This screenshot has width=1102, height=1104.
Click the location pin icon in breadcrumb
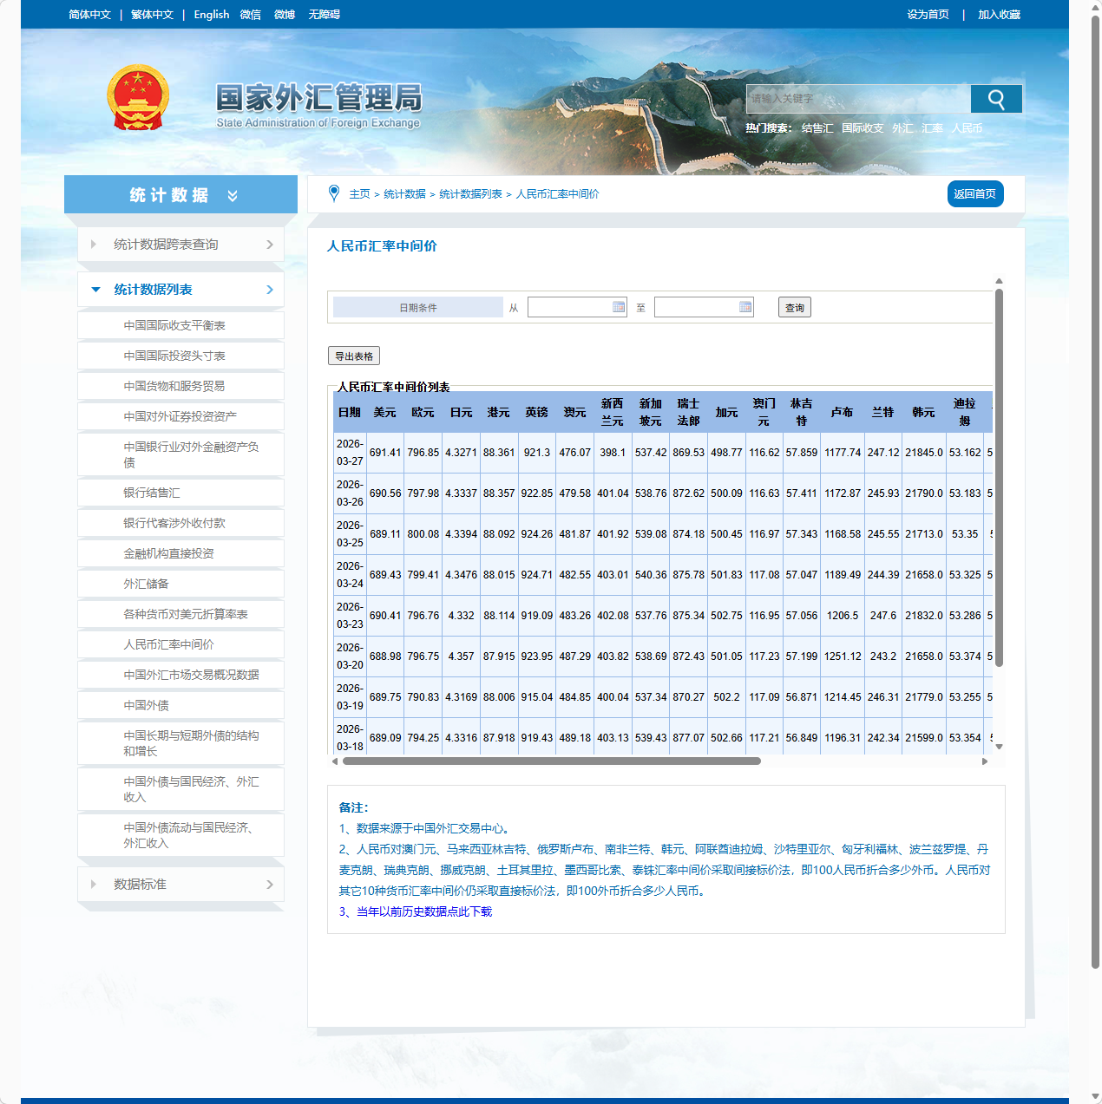(334, 193)
